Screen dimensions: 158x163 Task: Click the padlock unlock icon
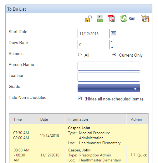click(x=88, y=19)
